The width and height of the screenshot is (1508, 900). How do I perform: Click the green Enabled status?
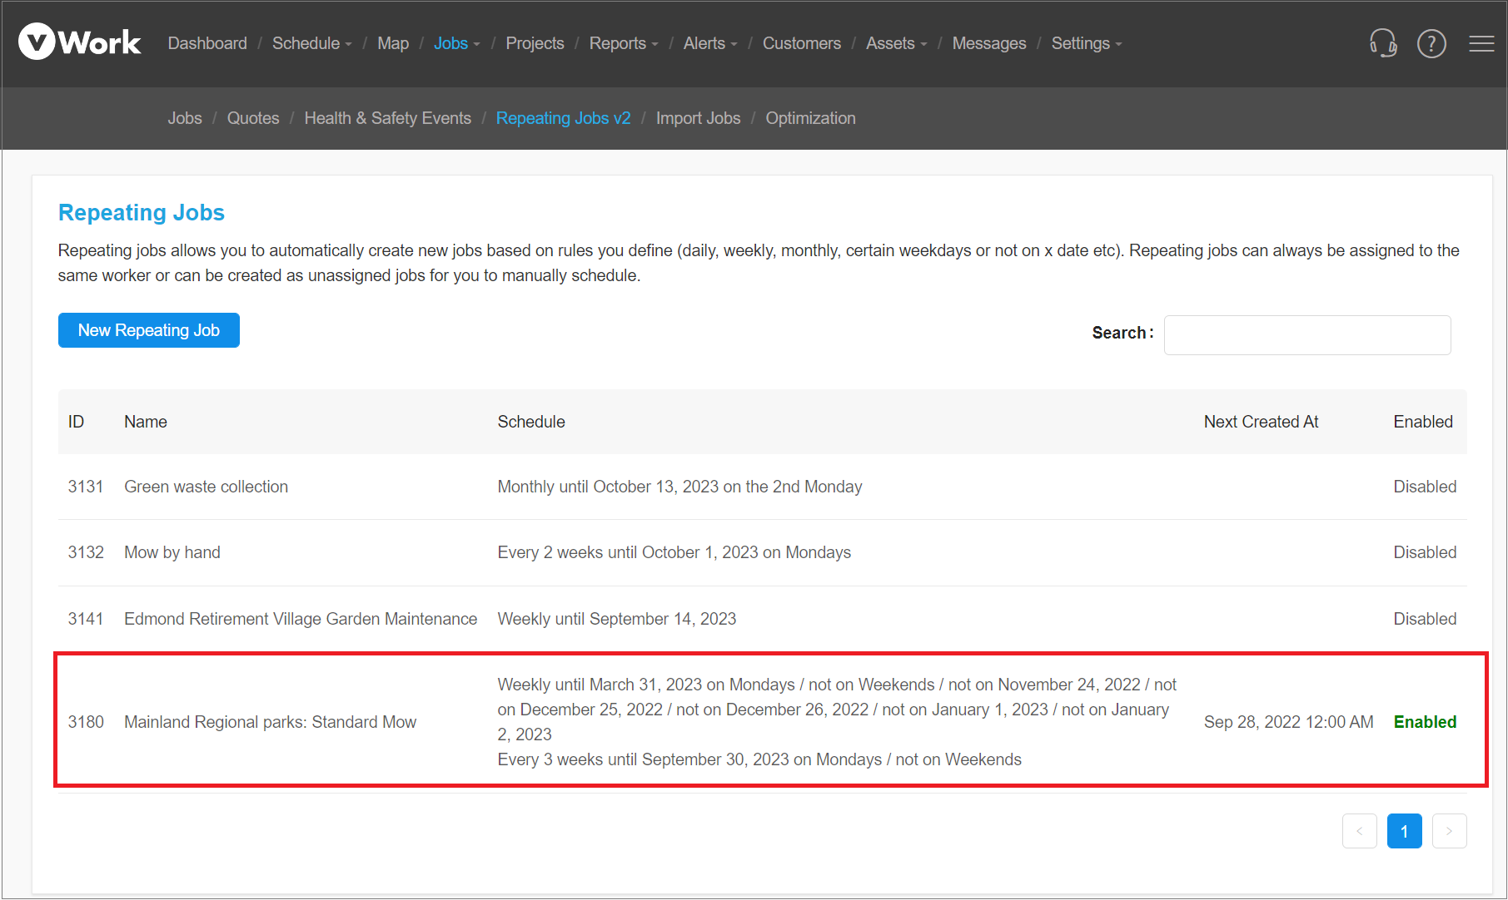(x=1425, y=722)
